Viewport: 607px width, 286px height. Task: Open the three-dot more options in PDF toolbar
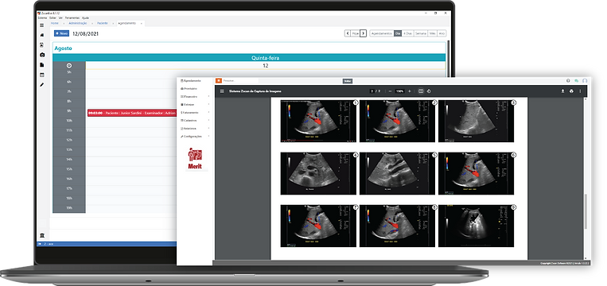(580, 91)
